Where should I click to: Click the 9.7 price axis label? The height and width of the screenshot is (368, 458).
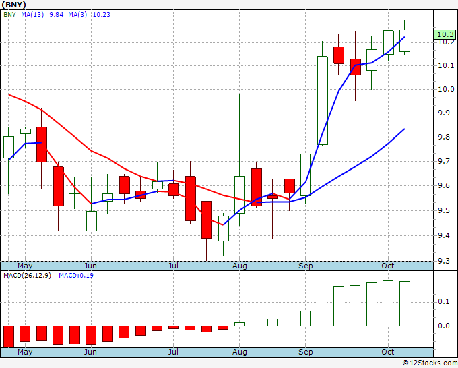444,161
